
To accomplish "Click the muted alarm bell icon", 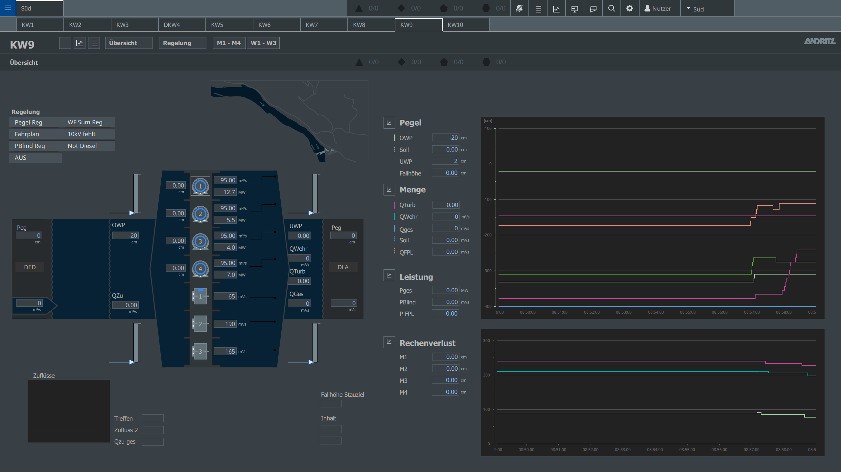I will click(x=519, y=9).
